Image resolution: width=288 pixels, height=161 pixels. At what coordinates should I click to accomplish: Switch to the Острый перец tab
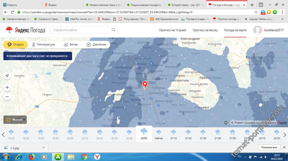(185, 5)
